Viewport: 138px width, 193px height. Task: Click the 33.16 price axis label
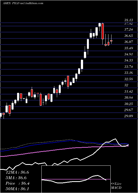coord(129,73)
